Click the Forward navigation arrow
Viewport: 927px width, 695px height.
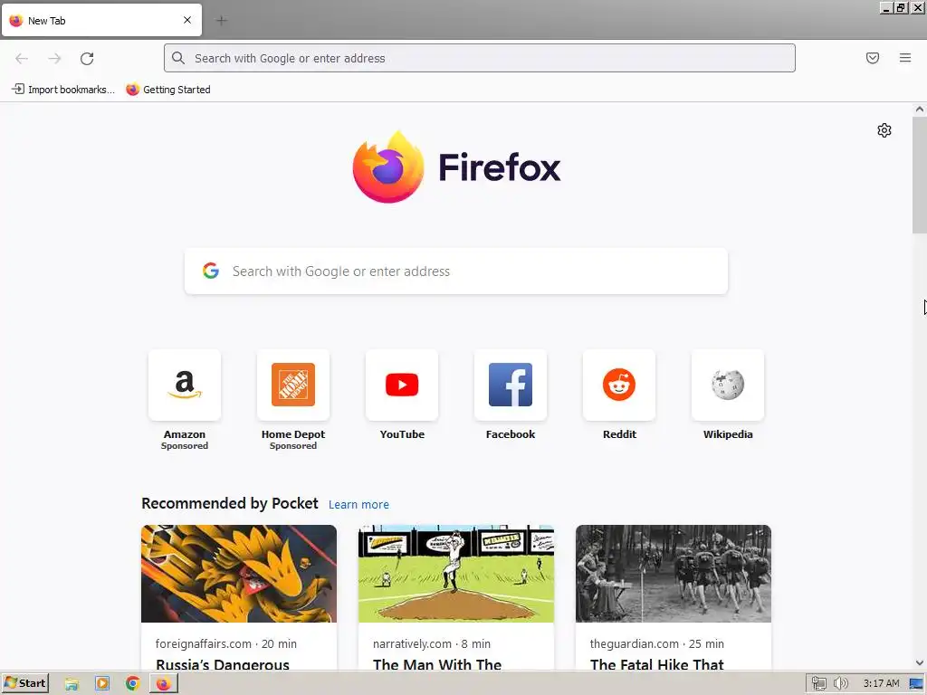54,59
